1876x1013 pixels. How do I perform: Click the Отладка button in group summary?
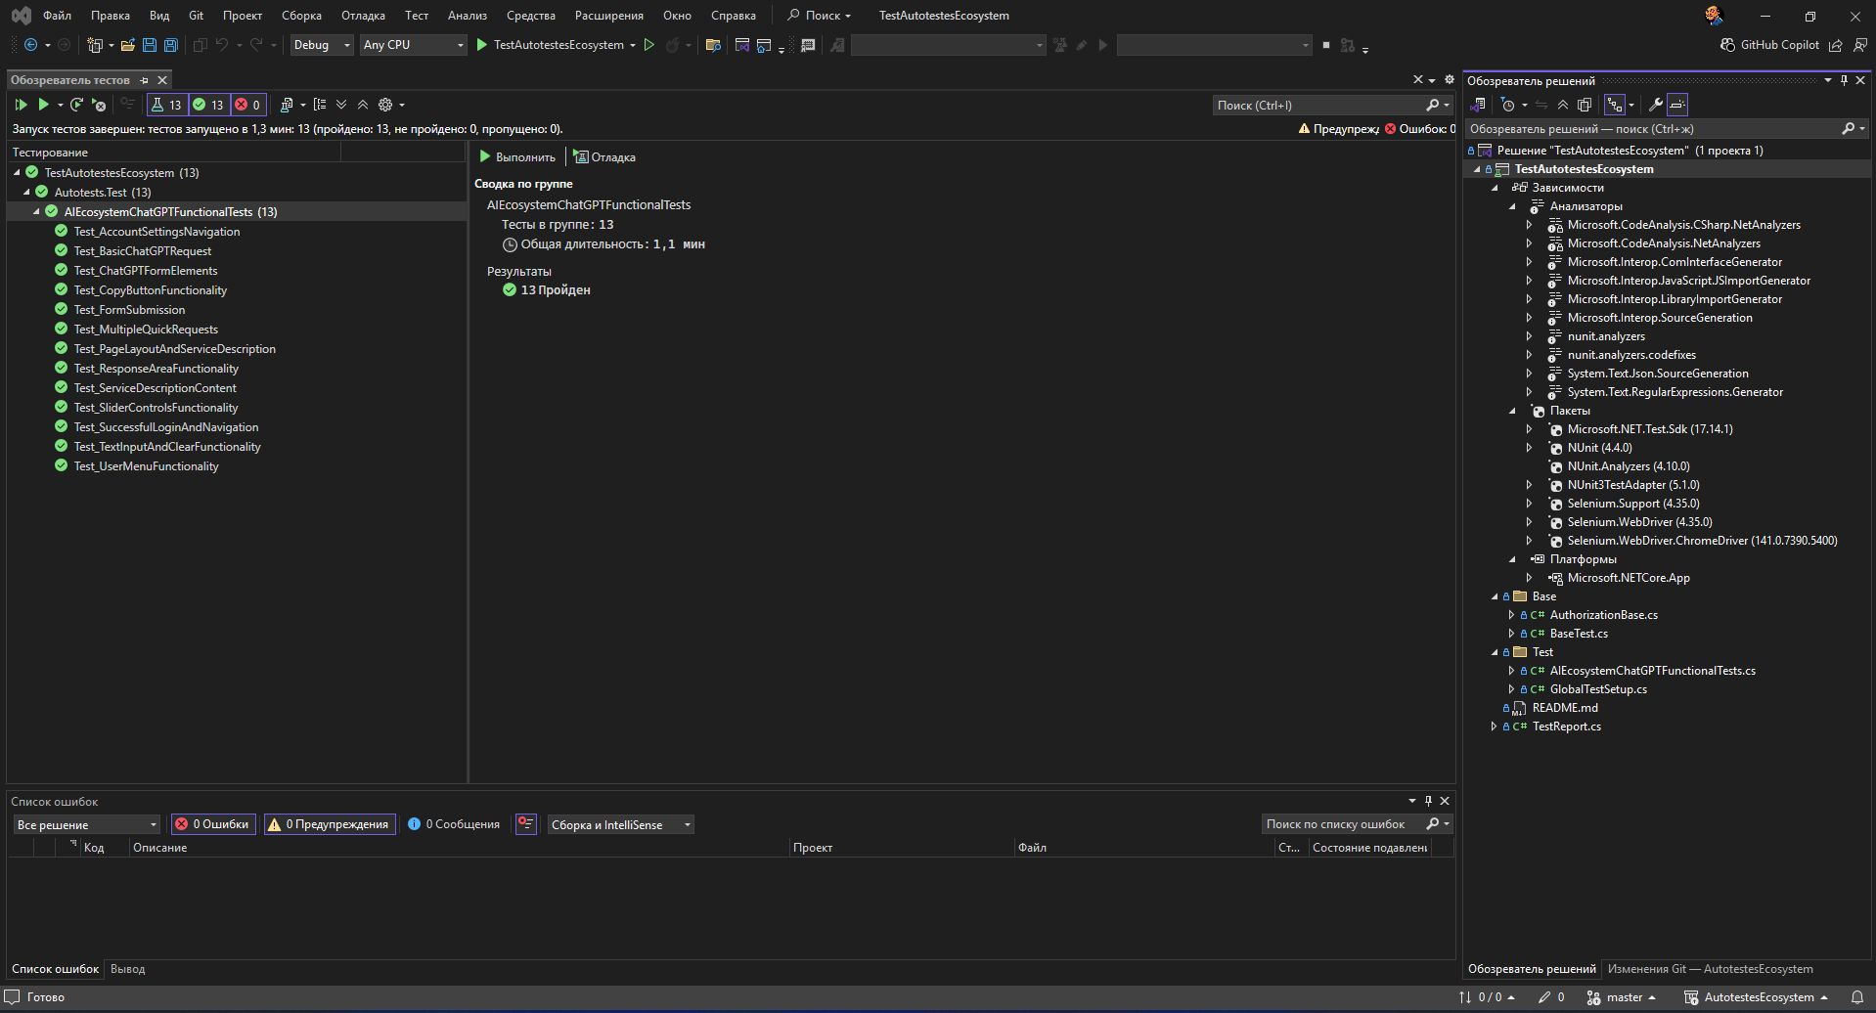point(604,156)
